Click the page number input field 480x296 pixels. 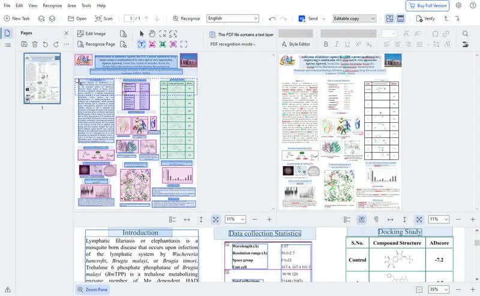click(x=129, y=19)
